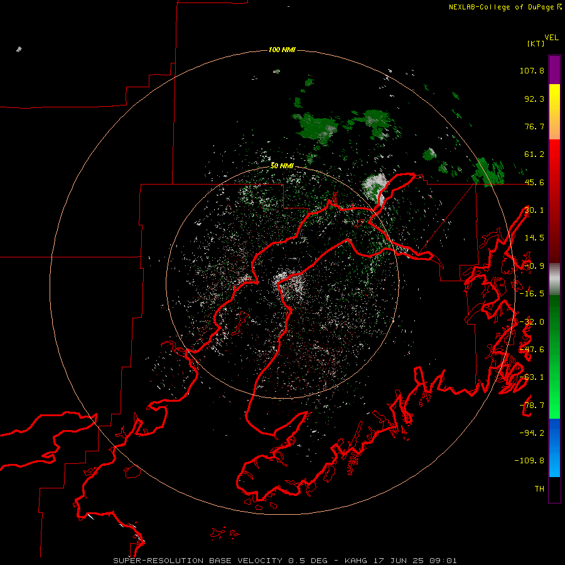Click the TH legend label
This screenshot has height=565, width=565.
coord(539,488)
